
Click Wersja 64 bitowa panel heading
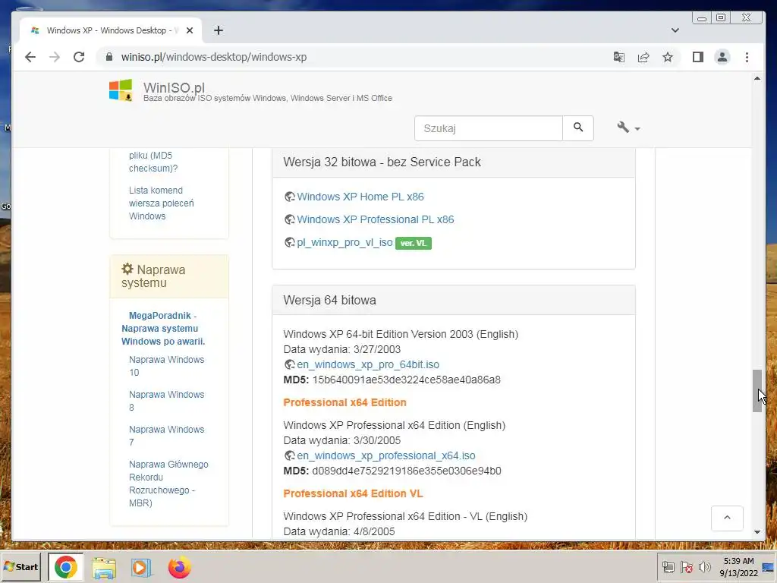tap(329, 300)
